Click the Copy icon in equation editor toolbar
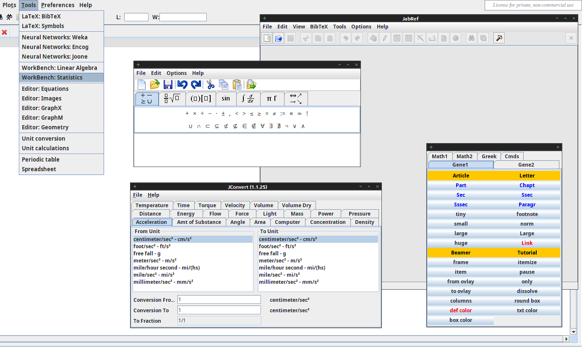Viewport: 582px width, 347px height. point(224,85)
